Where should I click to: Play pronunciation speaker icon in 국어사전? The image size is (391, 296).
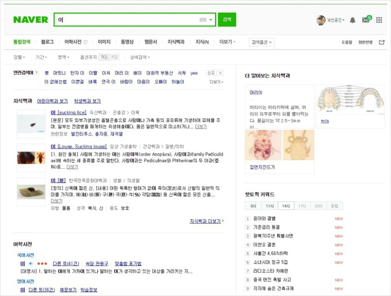coord(31,263)
